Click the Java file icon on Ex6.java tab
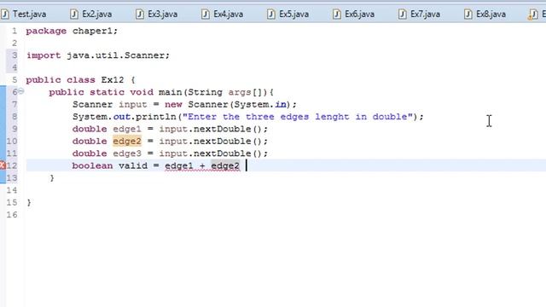This screenshot has height=307, width=546. (337, 14)
